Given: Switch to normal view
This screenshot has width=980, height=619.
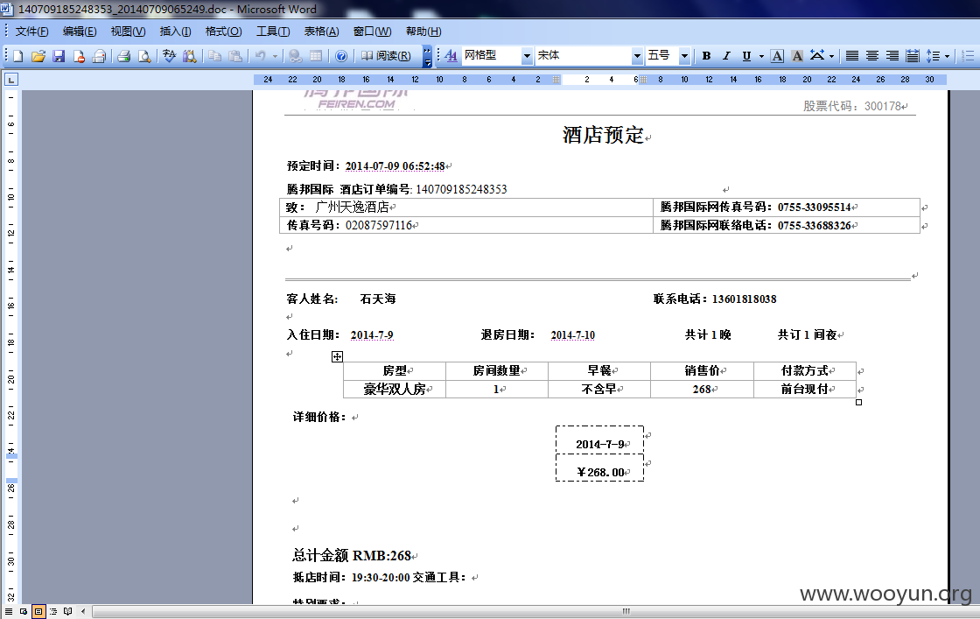Looking at the screenshot, I should (8, 611).
